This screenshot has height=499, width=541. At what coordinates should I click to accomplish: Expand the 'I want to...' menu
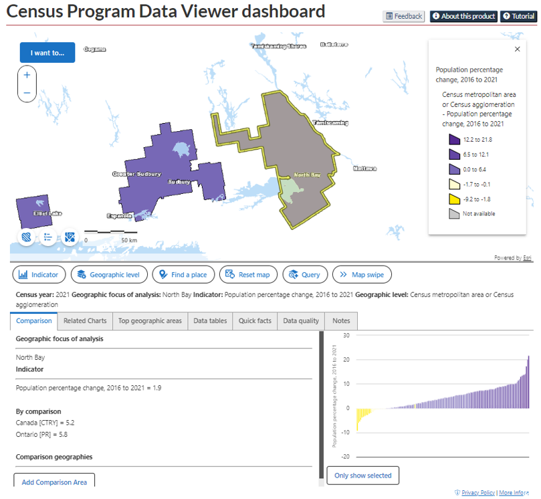[x=47, y=52]
